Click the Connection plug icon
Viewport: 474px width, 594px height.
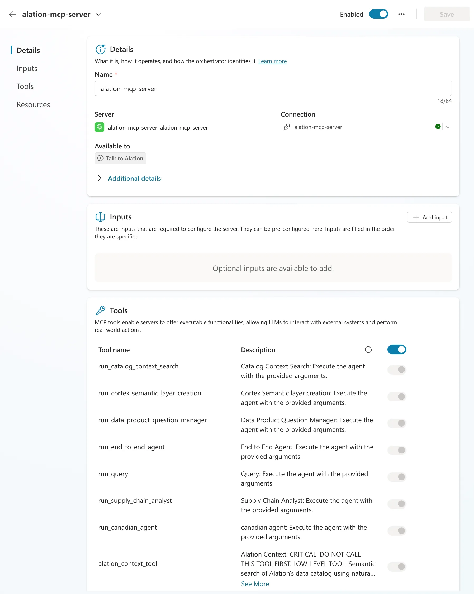coord(287,127)
